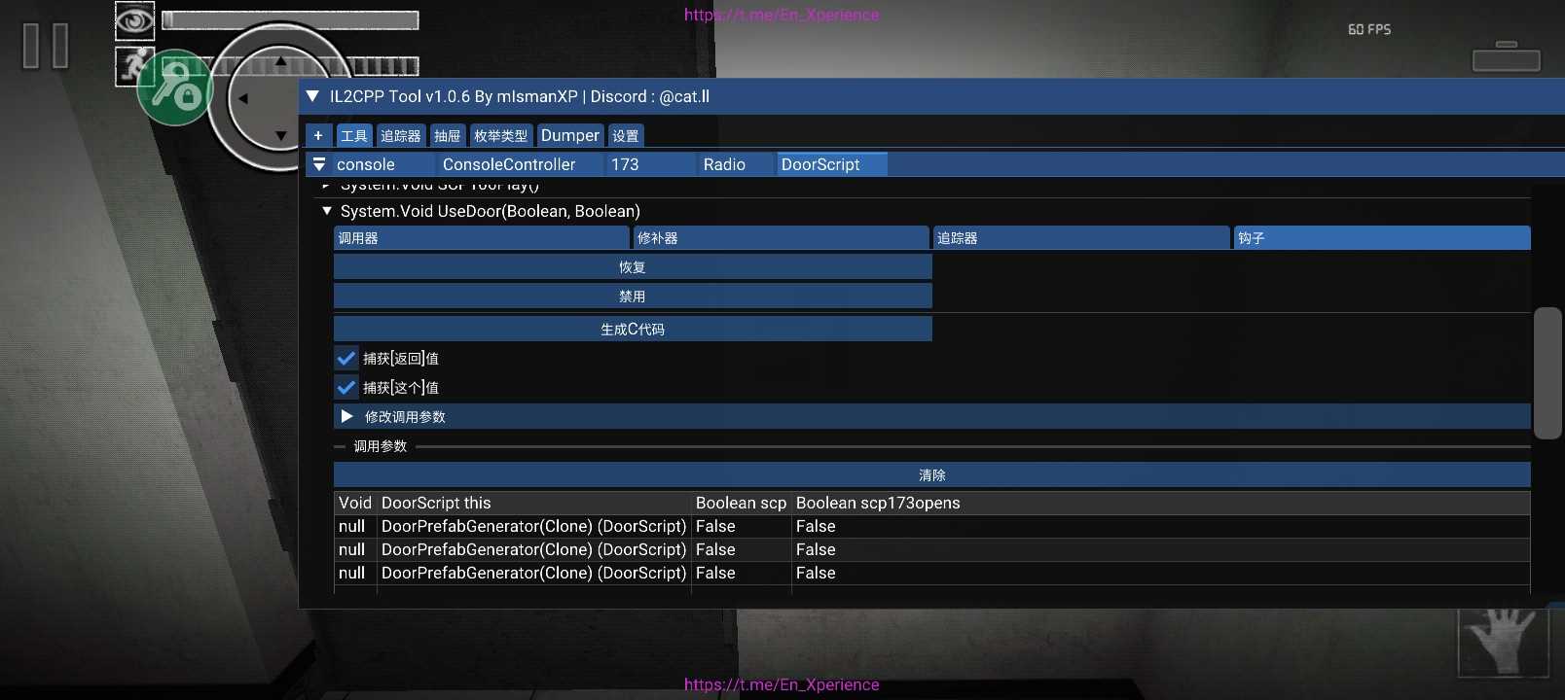Expand the 修改调用参数 section
The height and width of the screenshot is (700, 1565).
(x=347, y=416)
